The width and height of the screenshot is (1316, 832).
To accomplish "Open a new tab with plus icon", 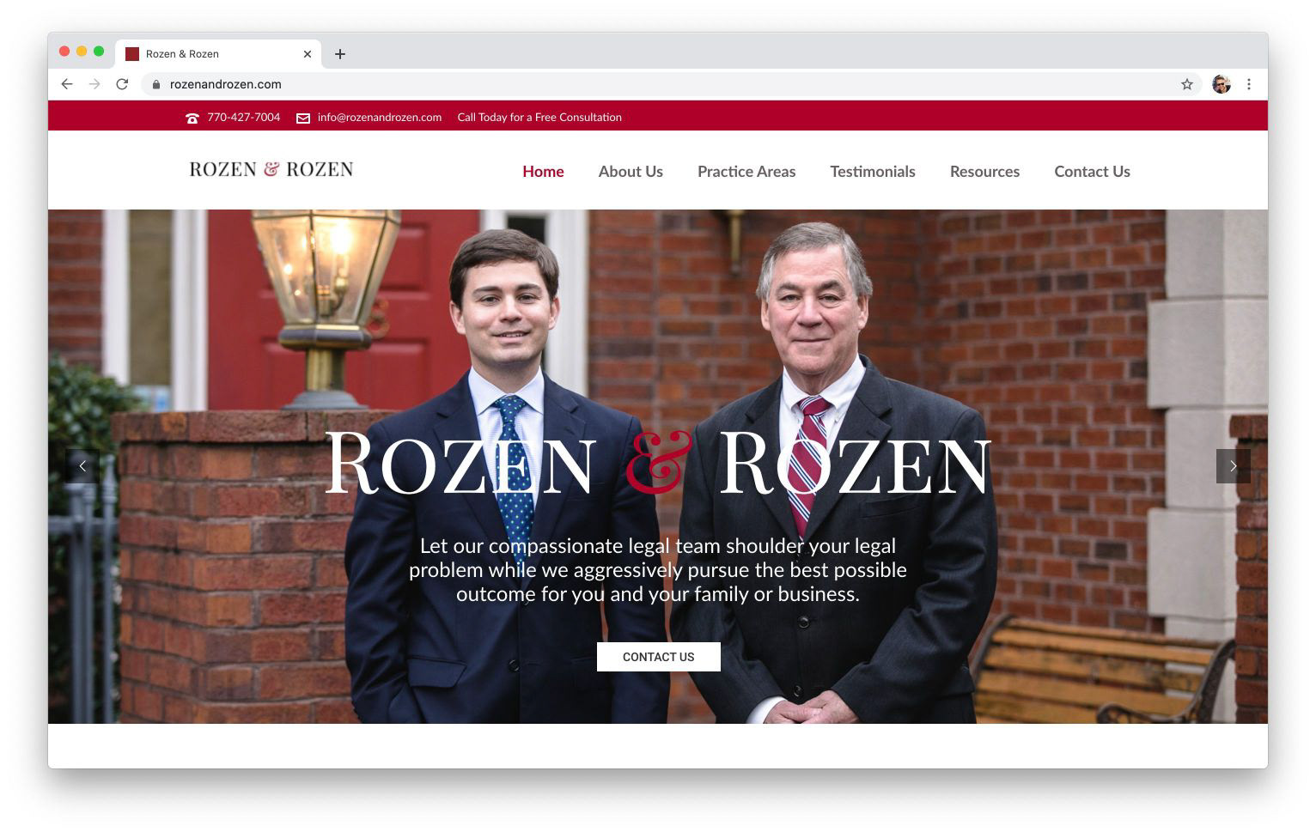I will [x=340, y=54].
